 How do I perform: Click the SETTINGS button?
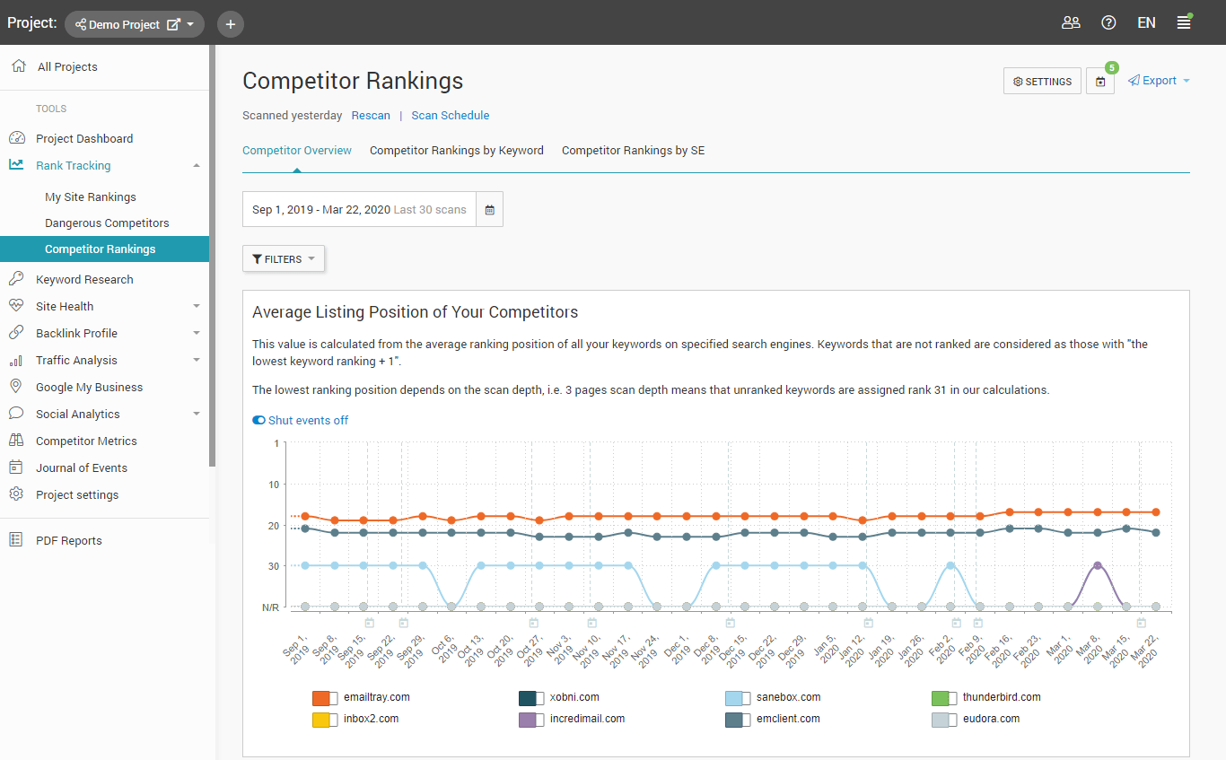tap(1042, 82)
